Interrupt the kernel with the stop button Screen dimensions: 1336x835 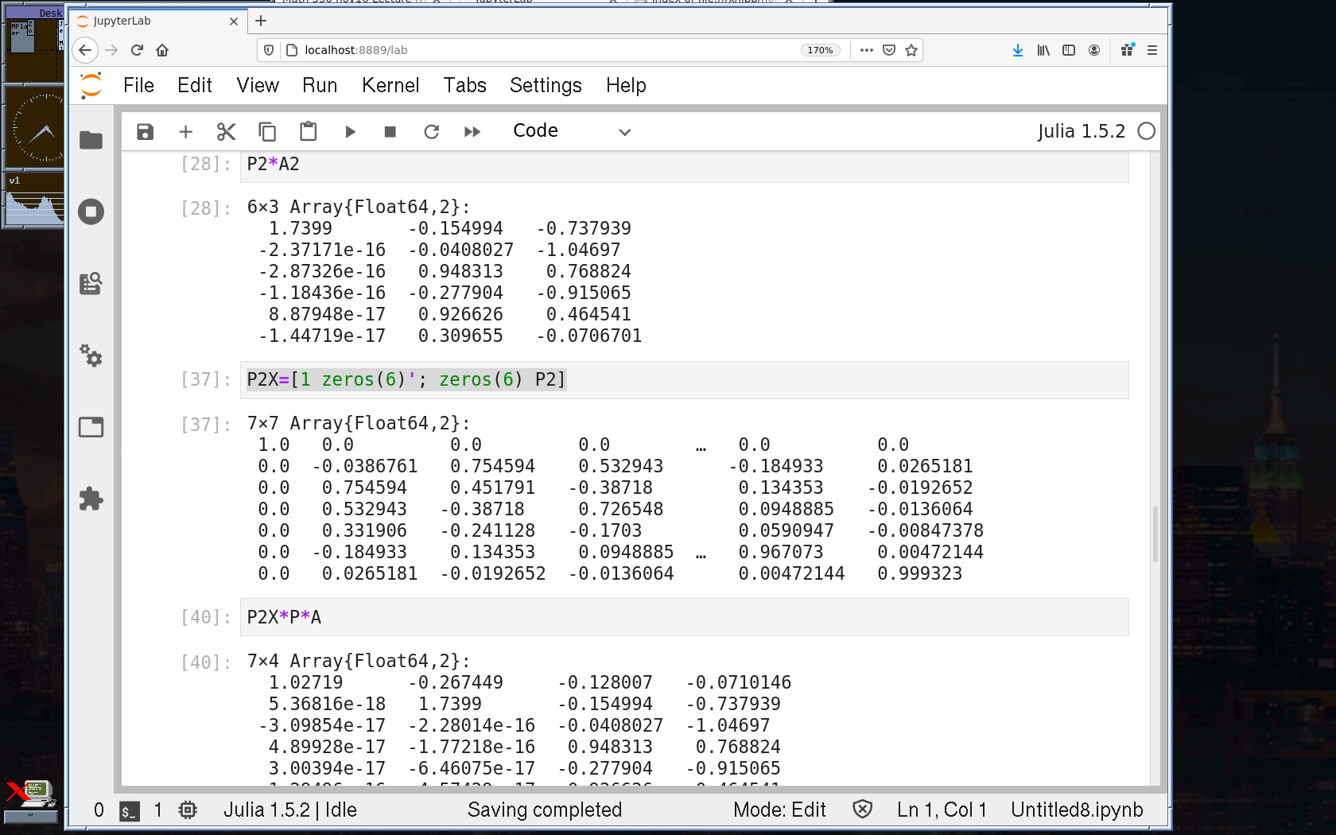[390, 132]
